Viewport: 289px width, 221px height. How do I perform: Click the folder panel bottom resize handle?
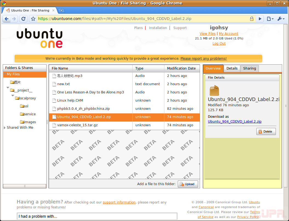click(x=25, y=186)
